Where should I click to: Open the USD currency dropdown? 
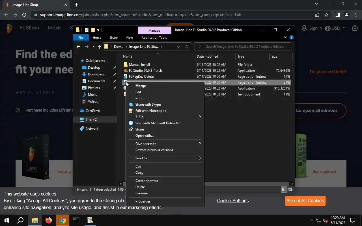tap(335, 28)
